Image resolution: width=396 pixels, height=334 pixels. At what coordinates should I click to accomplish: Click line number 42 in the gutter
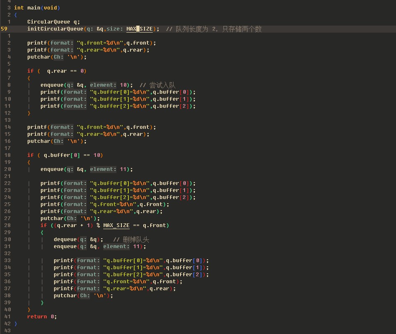pos(7,324)
